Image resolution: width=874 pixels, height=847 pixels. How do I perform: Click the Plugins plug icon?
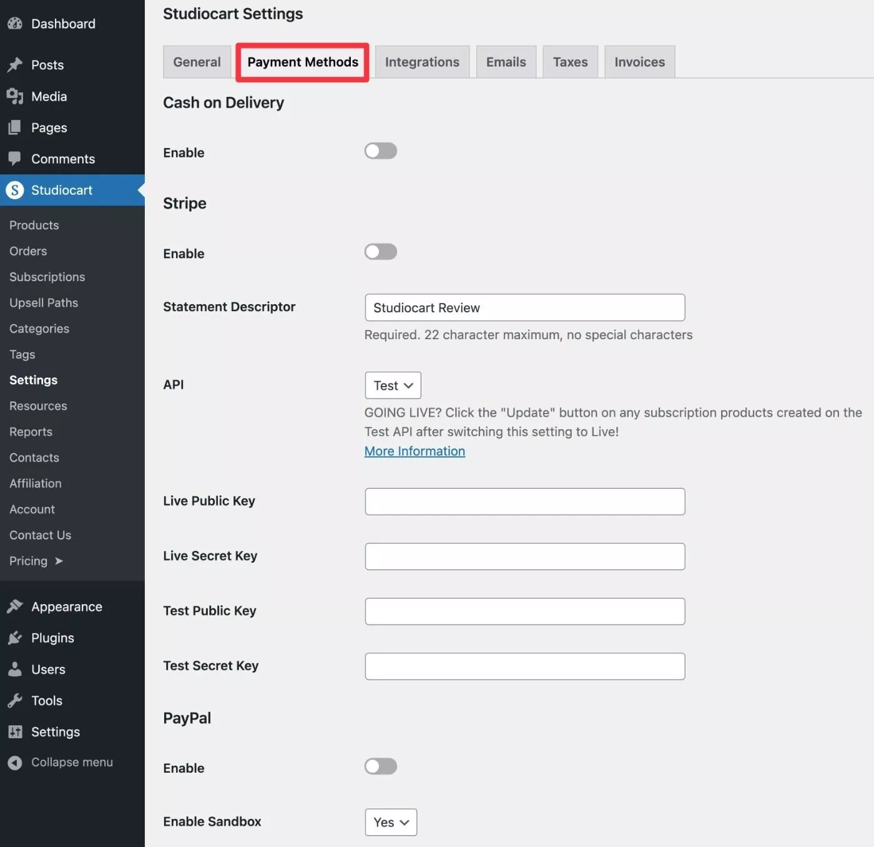pyautogui.click(x=15, y=638)
